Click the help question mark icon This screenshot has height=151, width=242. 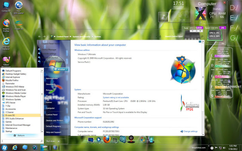click(x=200, y=42)
